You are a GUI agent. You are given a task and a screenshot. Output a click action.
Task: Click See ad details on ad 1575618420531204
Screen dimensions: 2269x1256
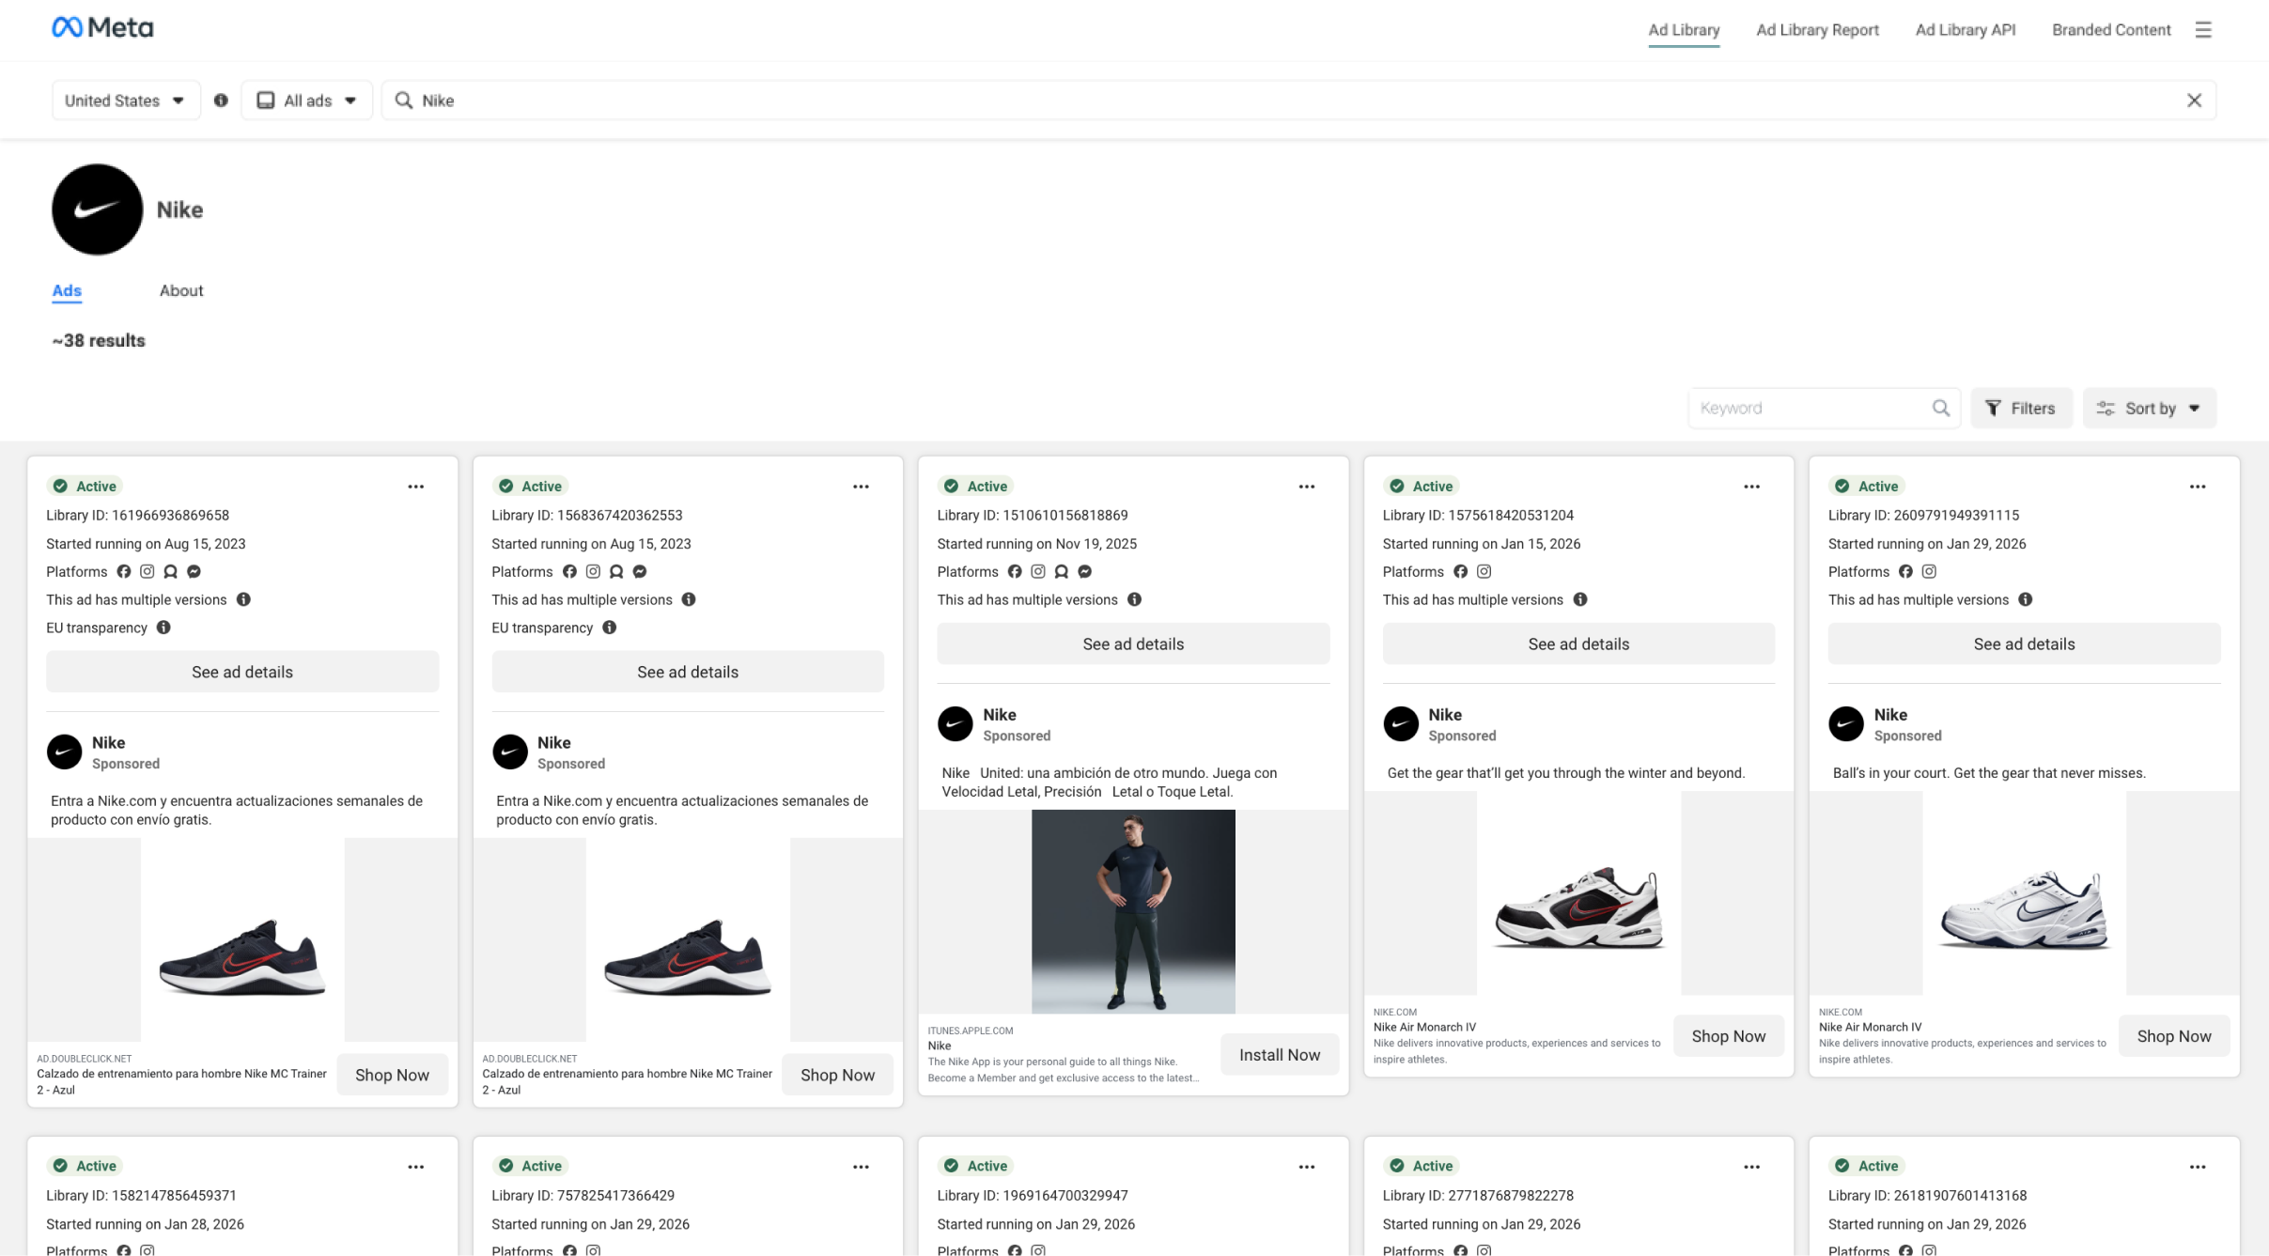pyautogui.click(x=1577, y=644)
